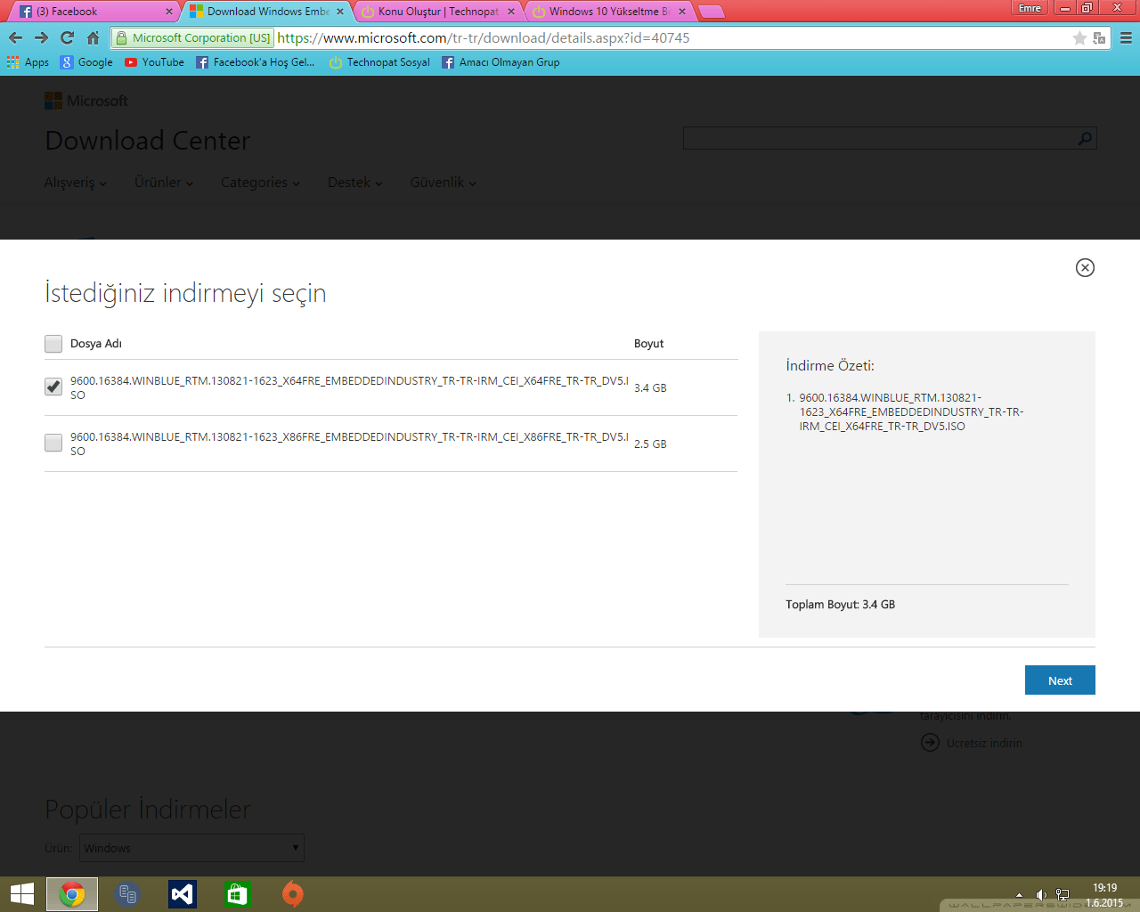Open the Technopat Sosyal bookmark

[x=379, y=62]
